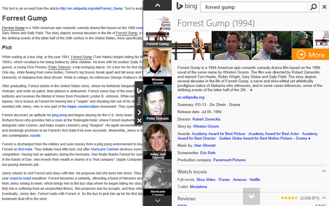This screenshot has height=206, width=329.
Task: Click the scroll-down arrow button over Reviews
Action: pos(251,196)
